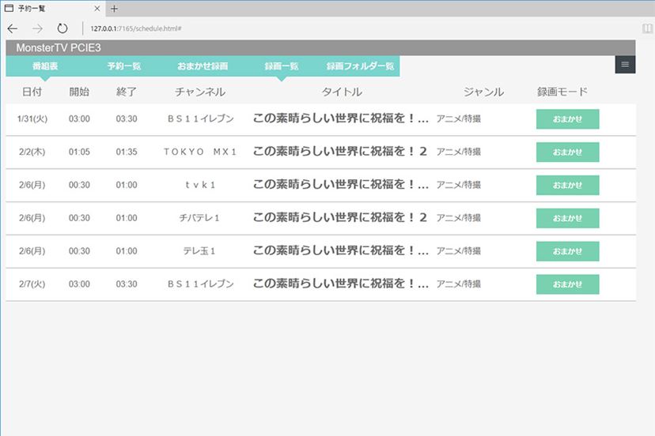Click 01:05 start time cell
This screenshot has height=436, width=655.
point(79,152)
